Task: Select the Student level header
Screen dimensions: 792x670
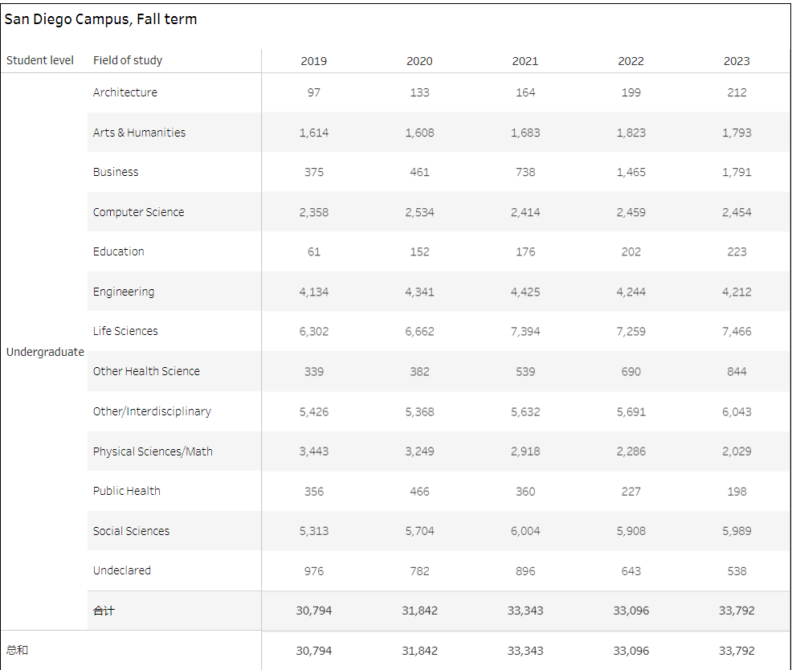Action: (x=40, y=60)
